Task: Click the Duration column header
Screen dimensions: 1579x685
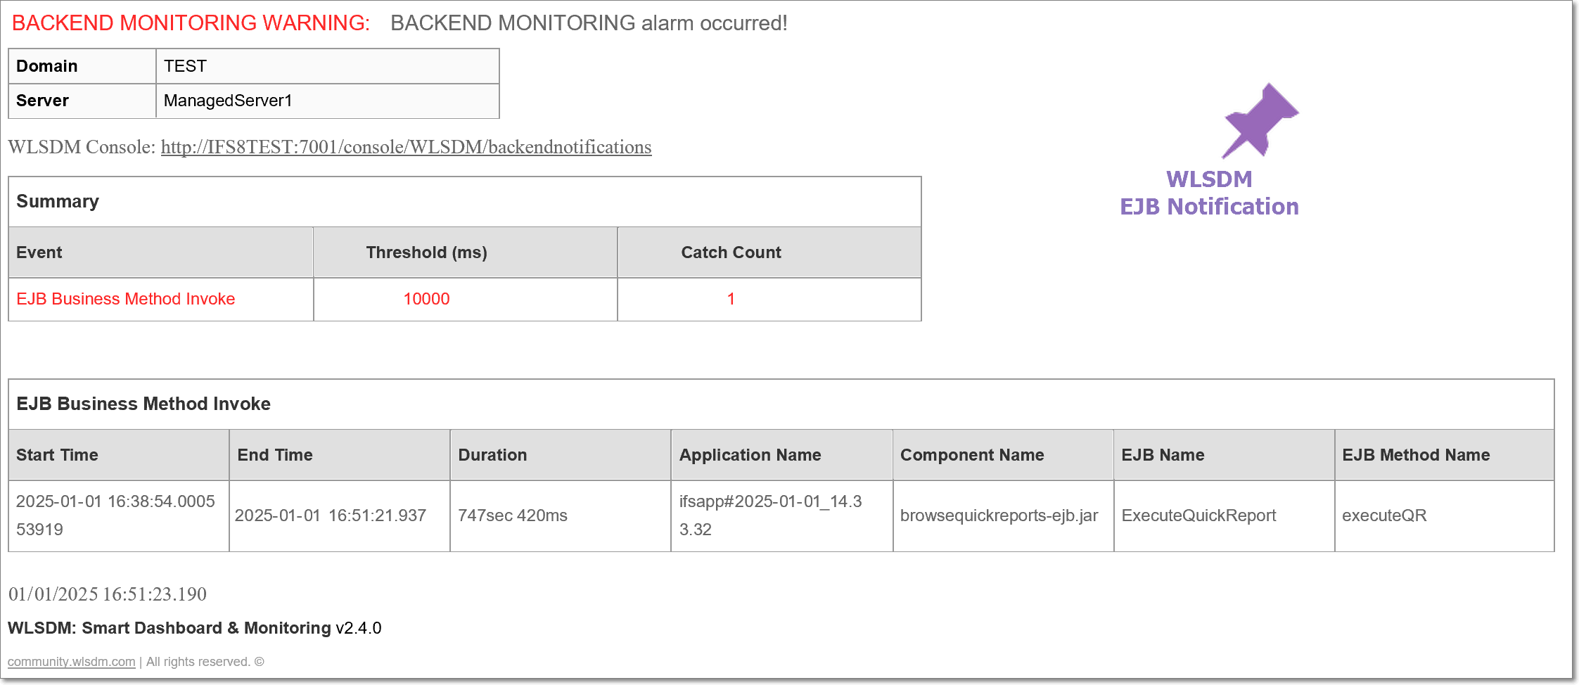Action: 560,455
